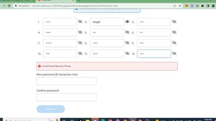
Task: Share this page via the share icon
Action: 175,6
